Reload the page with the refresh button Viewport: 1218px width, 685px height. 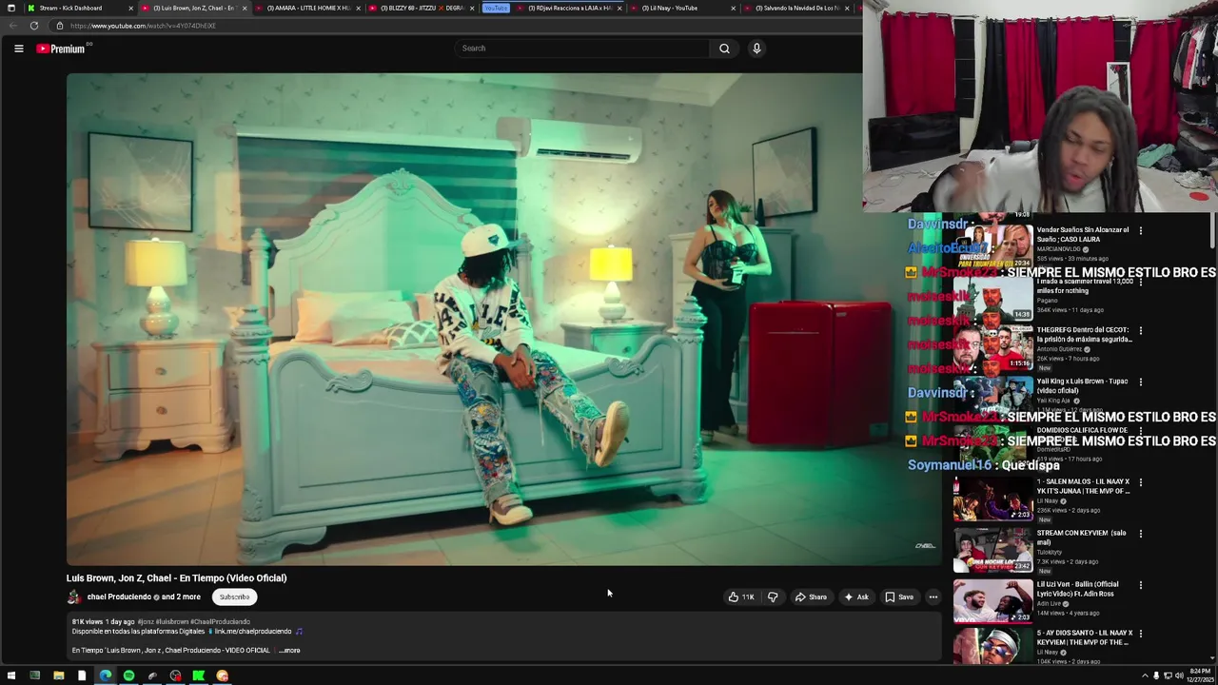(x=34, y=26)
